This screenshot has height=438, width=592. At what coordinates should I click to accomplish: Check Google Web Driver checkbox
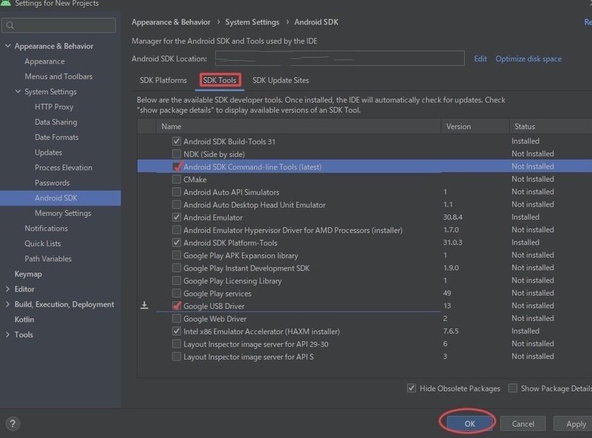[x=176, y=319]
